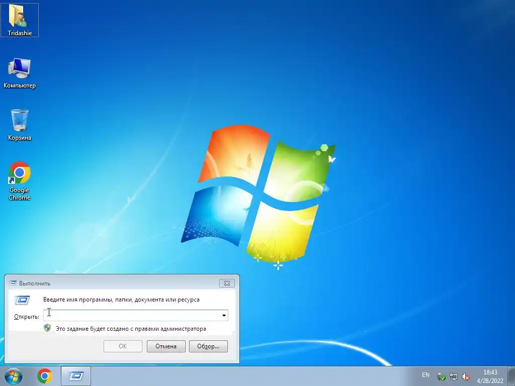
Task: Click the administrator shield icon
Action: tap(47, 328)
